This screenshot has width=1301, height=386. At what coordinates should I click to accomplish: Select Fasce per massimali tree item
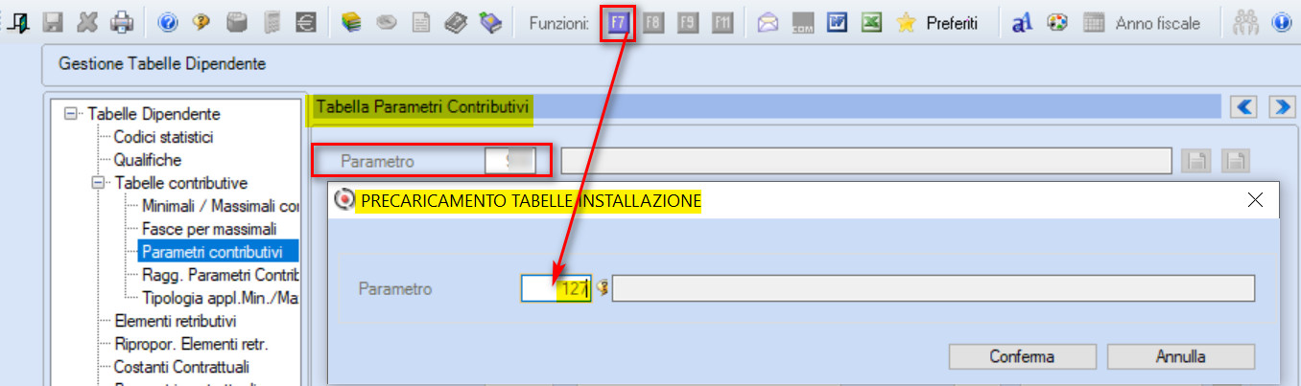(x=208, y=229)
